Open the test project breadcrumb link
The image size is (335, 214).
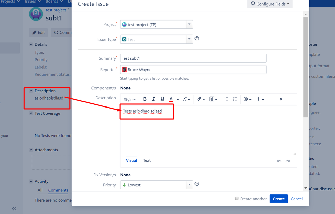(56, 10)
